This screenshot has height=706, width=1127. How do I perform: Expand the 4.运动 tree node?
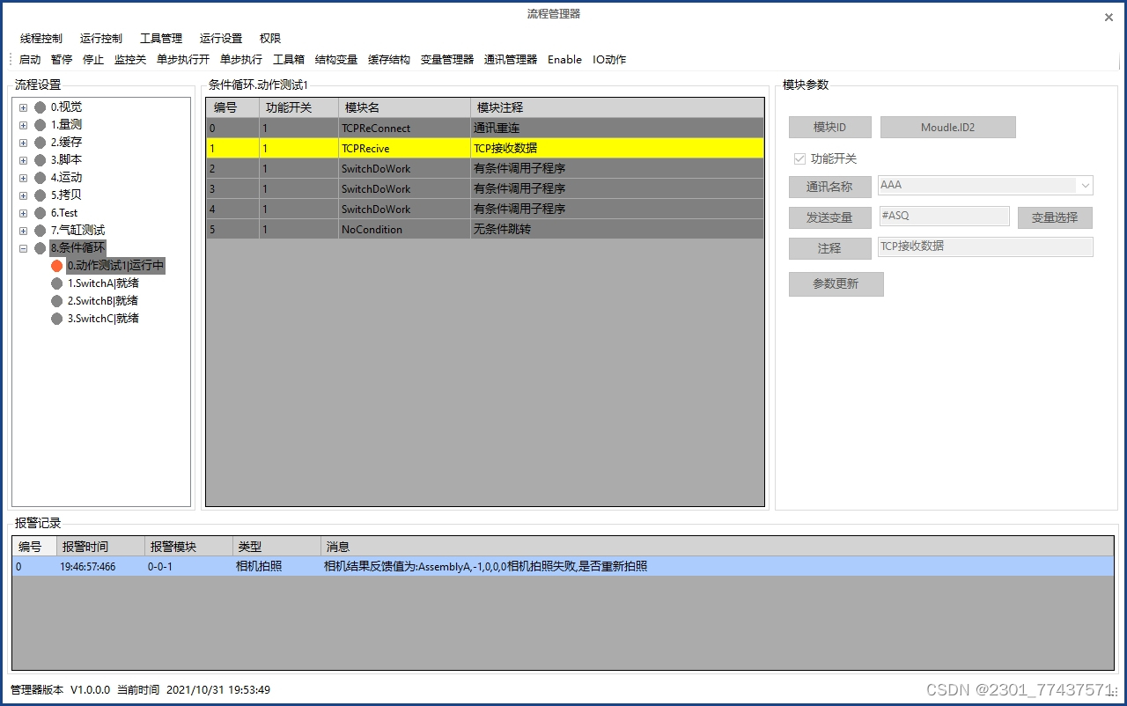pos(23,178)
